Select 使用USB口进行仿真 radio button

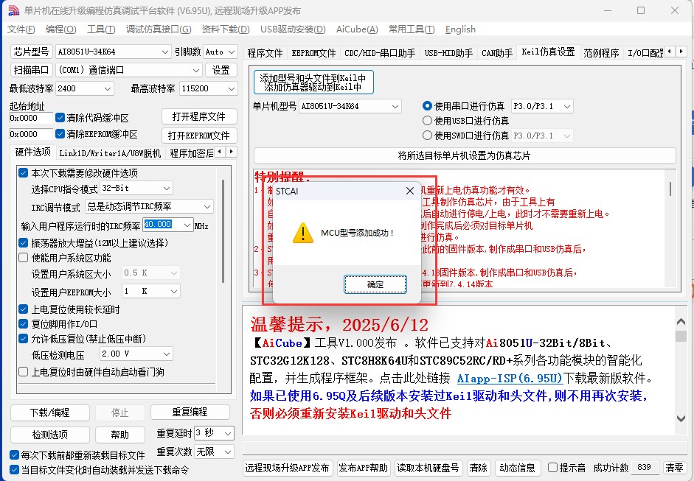pos(427,120)
